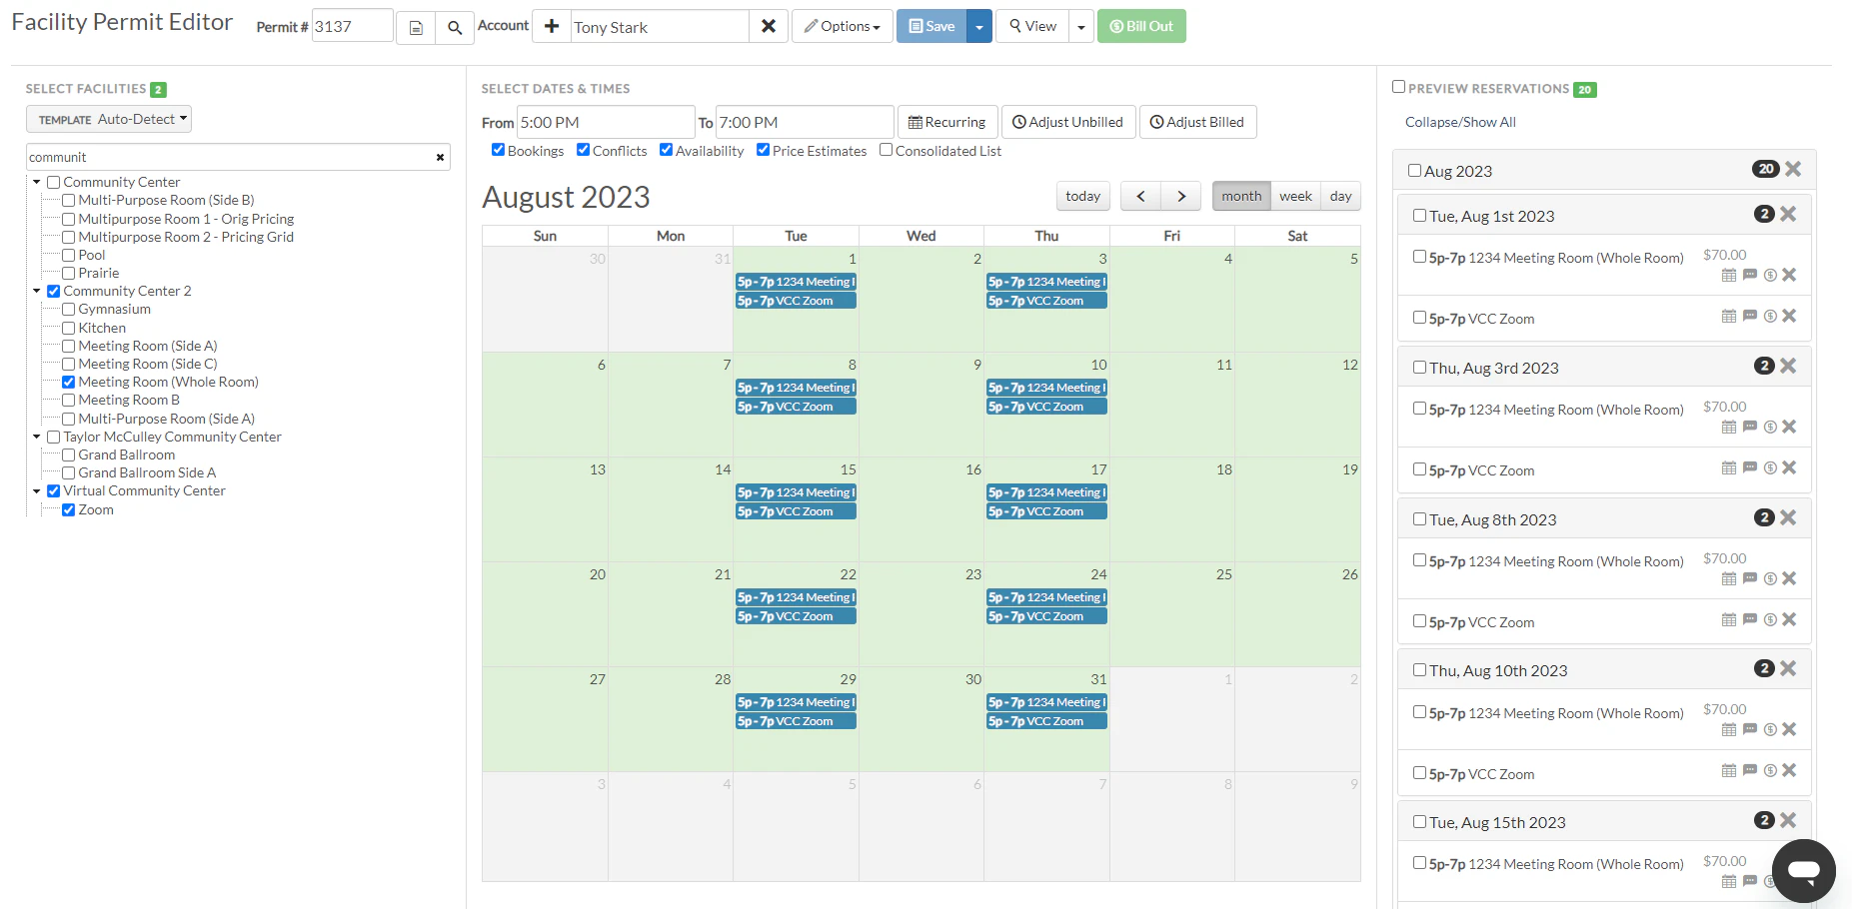Click the dollar pricing icon on the Aug 3rd Meeting Room row

1769,427
